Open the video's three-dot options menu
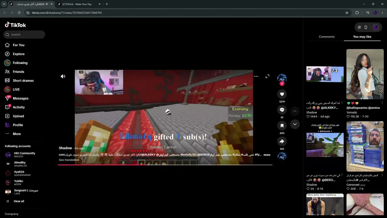Image resolution: width=387 pixels, height=218 pixels. [x=256, y=76]
